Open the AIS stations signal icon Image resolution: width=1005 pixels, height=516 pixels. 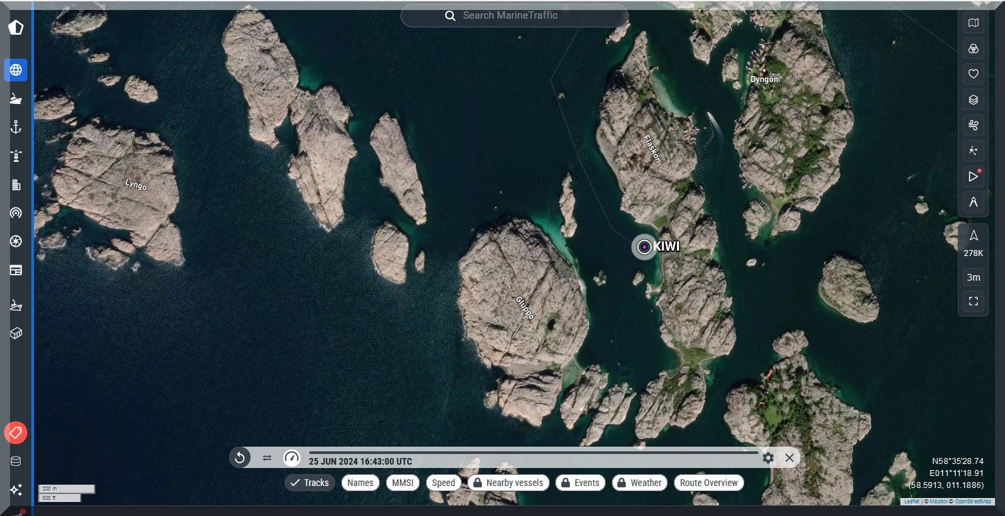click(x=16, y=213)
